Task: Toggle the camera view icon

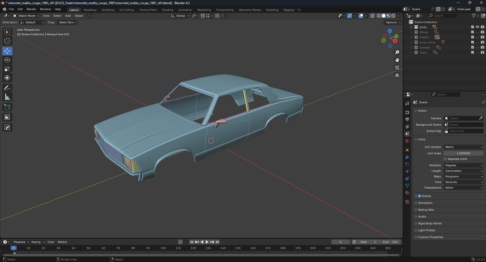Action: click(x=397, y=68)
